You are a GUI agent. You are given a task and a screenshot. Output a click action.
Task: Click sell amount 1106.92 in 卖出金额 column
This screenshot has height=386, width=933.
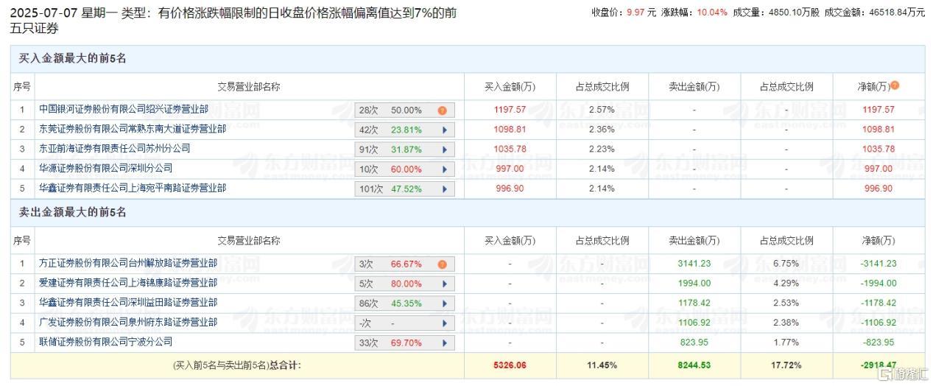694,323
